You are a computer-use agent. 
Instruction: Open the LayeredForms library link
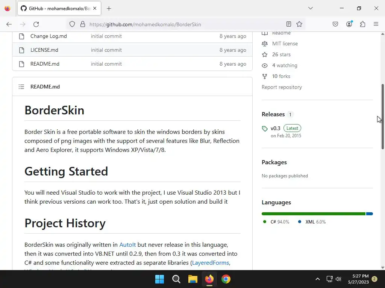point(211,263)
